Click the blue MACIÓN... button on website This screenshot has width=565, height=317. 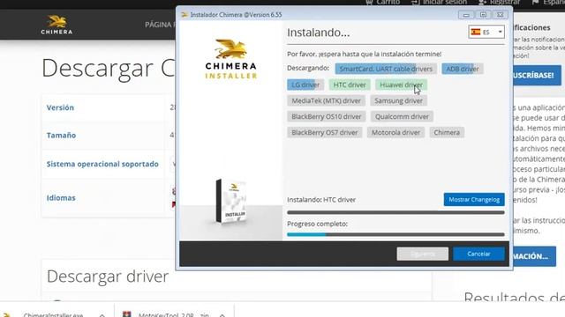tap(534, 256)
